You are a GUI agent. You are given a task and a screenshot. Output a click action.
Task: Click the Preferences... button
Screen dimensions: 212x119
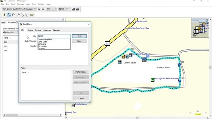click(81, 72)
